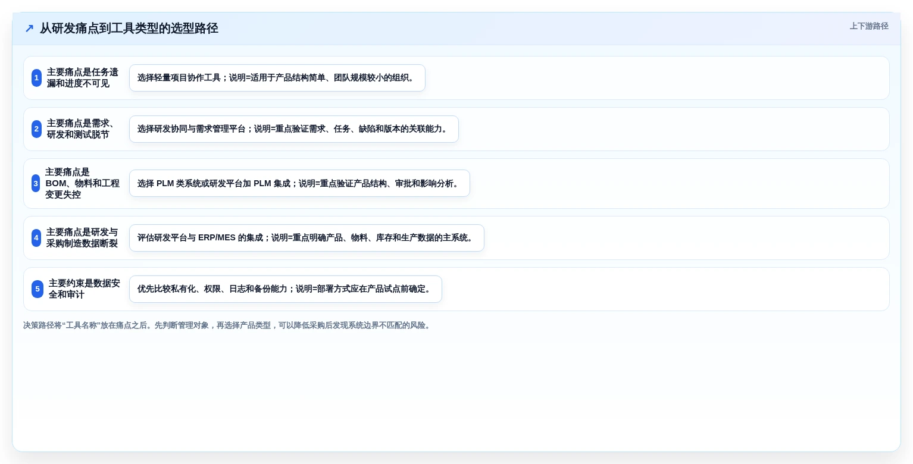The image size is (913, 464).
Task: Click the 上下游路径 label in header
Action: (x=869, y=26)
